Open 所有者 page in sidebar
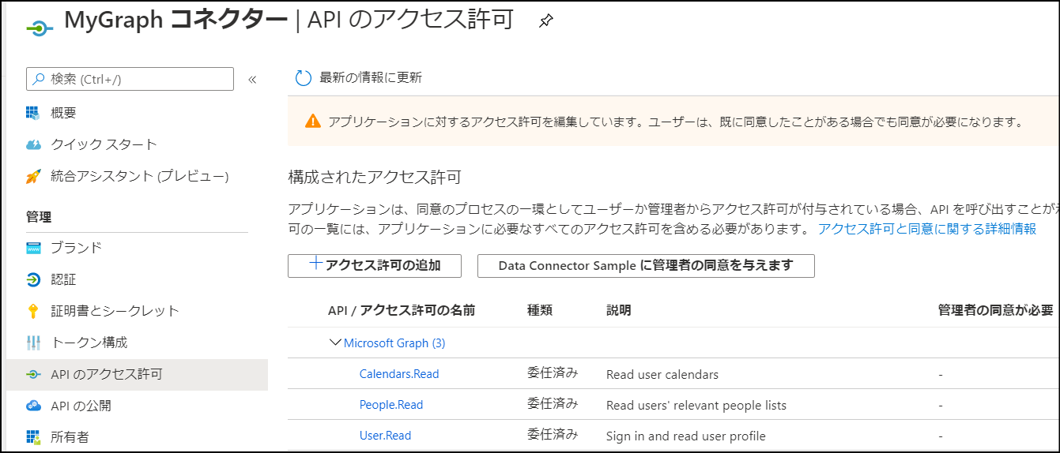This screenshot has width=1060, height=453. 70,436
